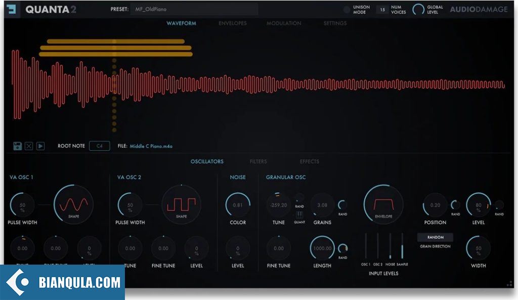Click Granular Osc Tune knob
This screenshot has width=518, height=300.
point(279,205)
